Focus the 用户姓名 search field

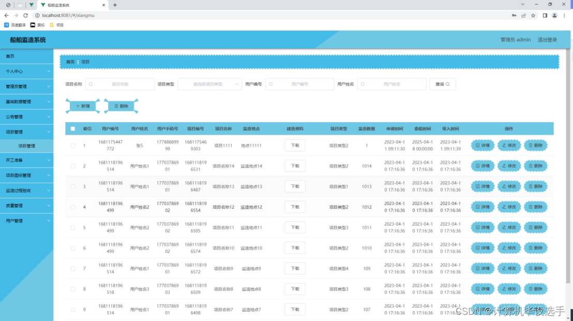[392, 84]
